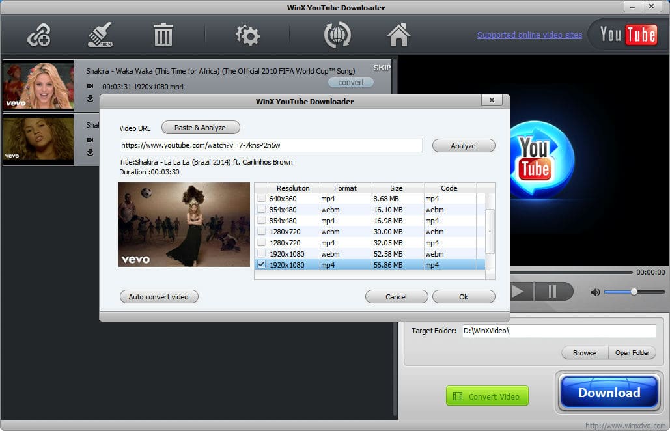Image resolution: width=670 pixels, height=431 pixels.
Task: Uncheck the 1920x1080 mp4 checkbox
Action: click(261, 265)
